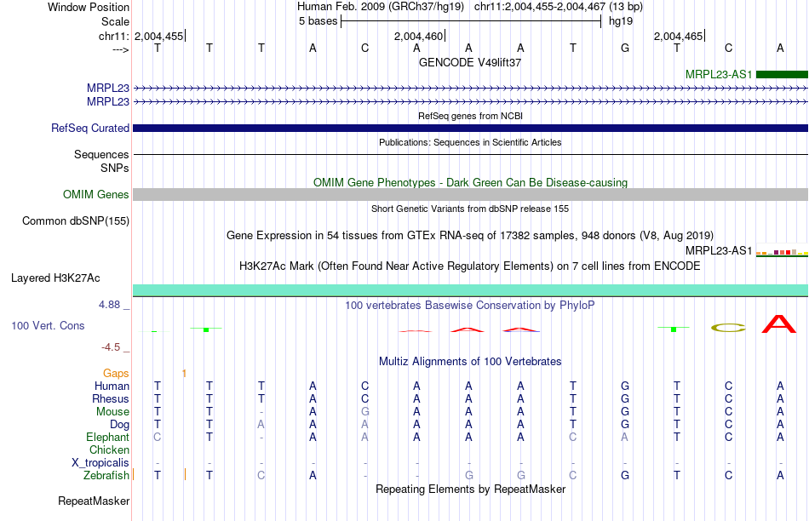Select the Mouse species label

pyautogui.click(x=112, y=412)
